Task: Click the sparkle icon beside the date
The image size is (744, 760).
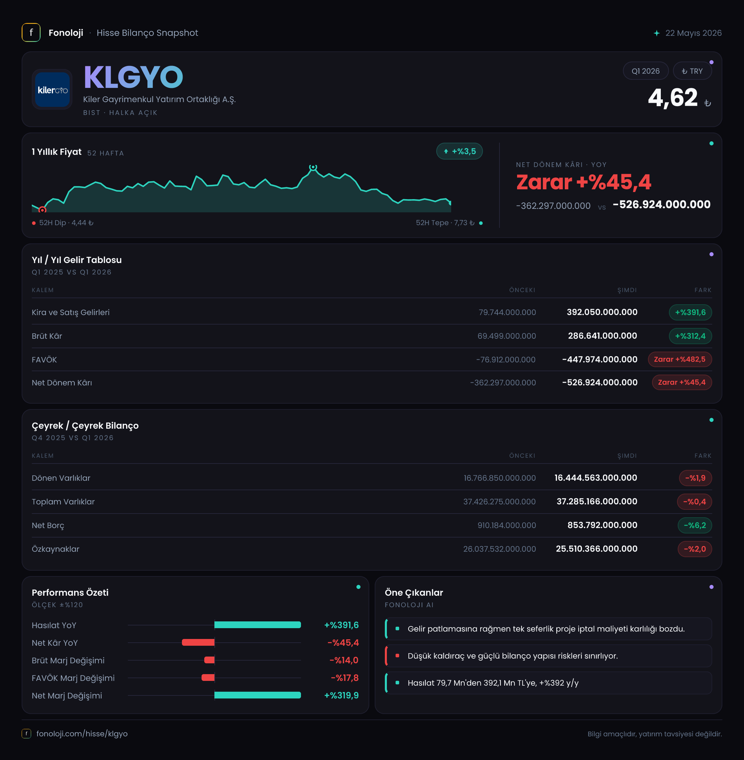Action: point(656,33)
